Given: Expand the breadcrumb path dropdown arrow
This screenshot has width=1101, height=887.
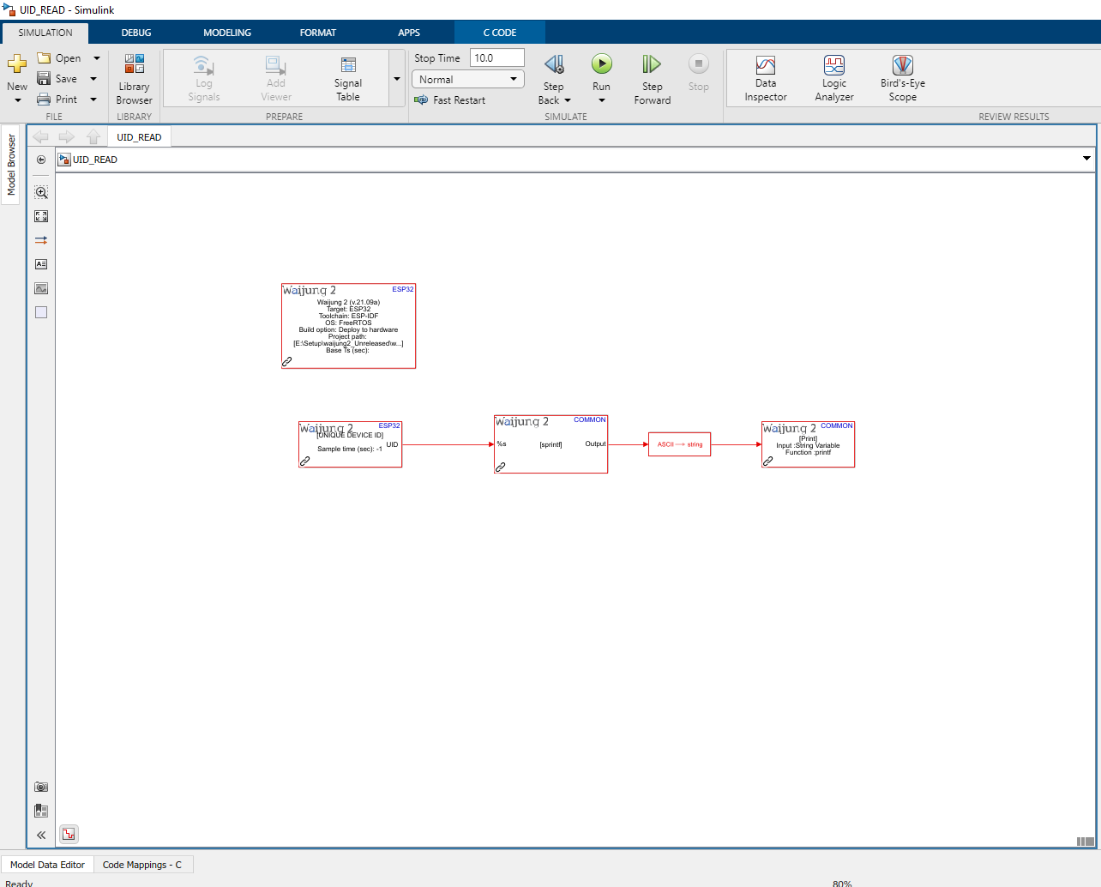Looking at the screenshot, I should [1086, 159].
